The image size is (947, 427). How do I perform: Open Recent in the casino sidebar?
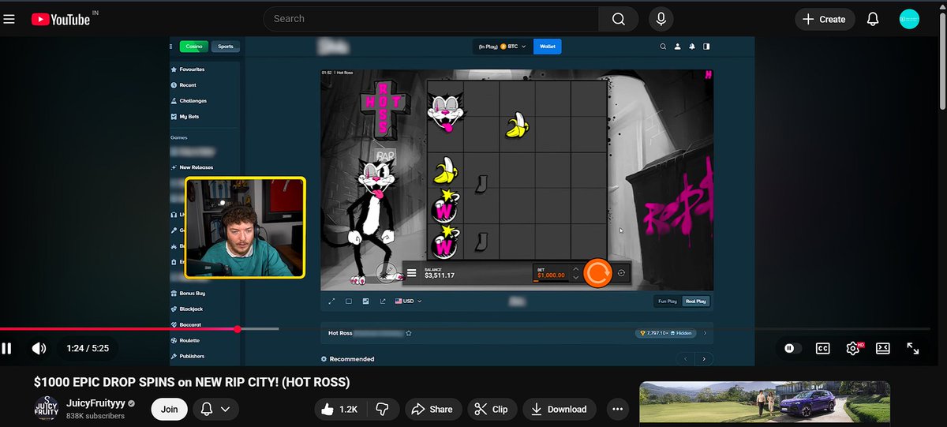(x=183, y=85)
